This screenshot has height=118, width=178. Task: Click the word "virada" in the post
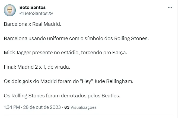(63, 67)
